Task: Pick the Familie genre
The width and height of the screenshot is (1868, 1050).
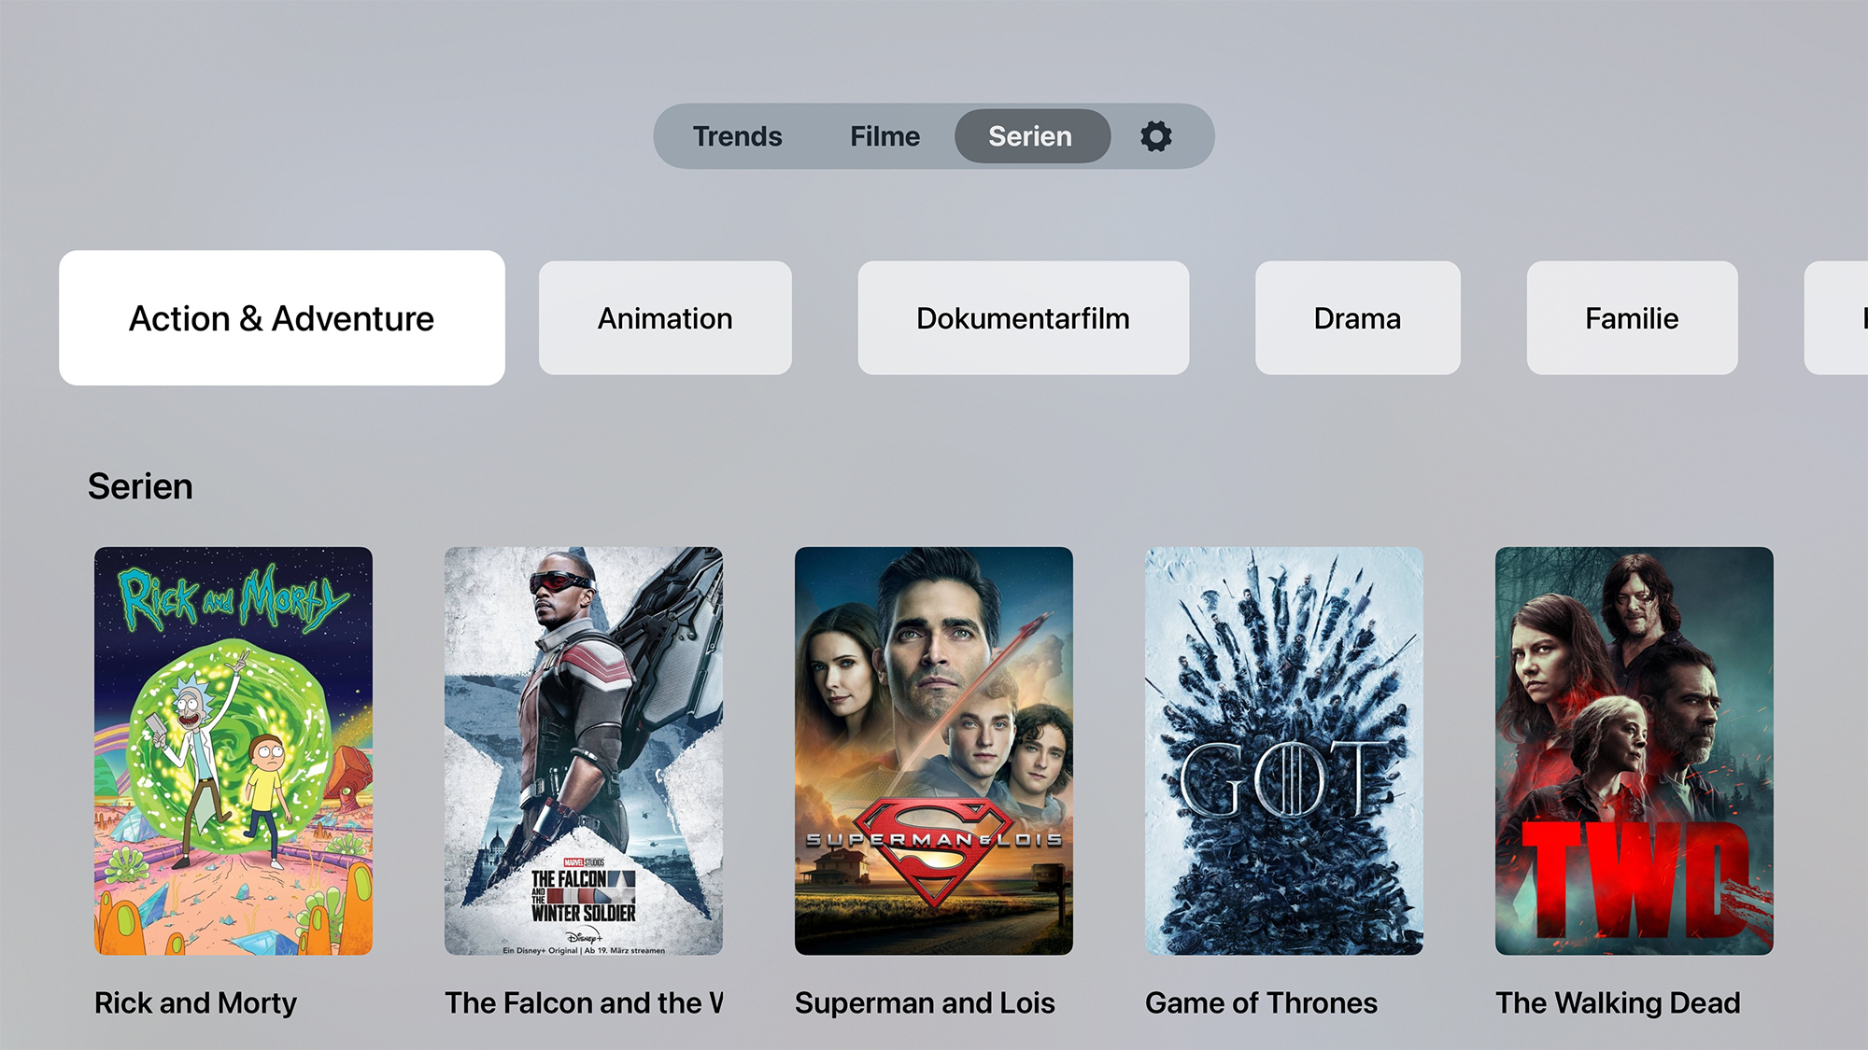Action: (1632, 318)
